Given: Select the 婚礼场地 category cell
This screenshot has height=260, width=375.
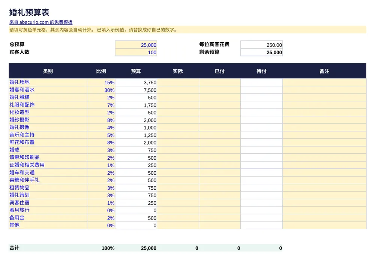Looking at the screenshot, I should [x=48, y=82].
